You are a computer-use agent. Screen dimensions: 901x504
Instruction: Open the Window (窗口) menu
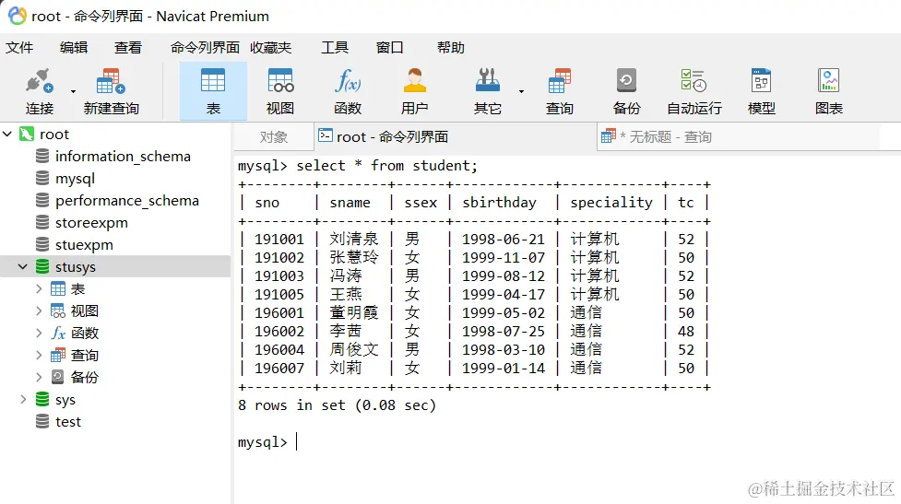tap(389, 48)
